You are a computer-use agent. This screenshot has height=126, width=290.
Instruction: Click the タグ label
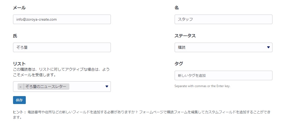(x=179, y=64)
